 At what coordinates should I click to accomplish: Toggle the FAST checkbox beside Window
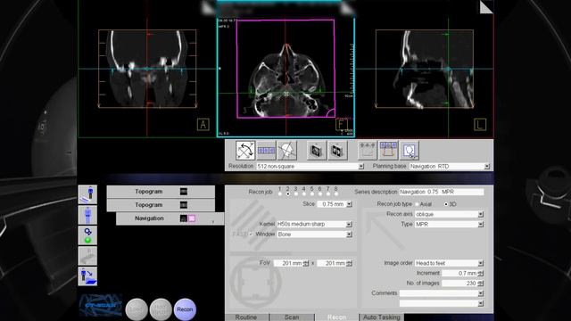tap(251, 234)
